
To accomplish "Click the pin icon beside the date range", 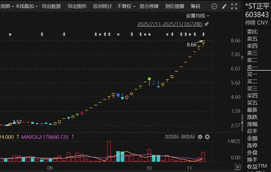I will click(206, 24).
